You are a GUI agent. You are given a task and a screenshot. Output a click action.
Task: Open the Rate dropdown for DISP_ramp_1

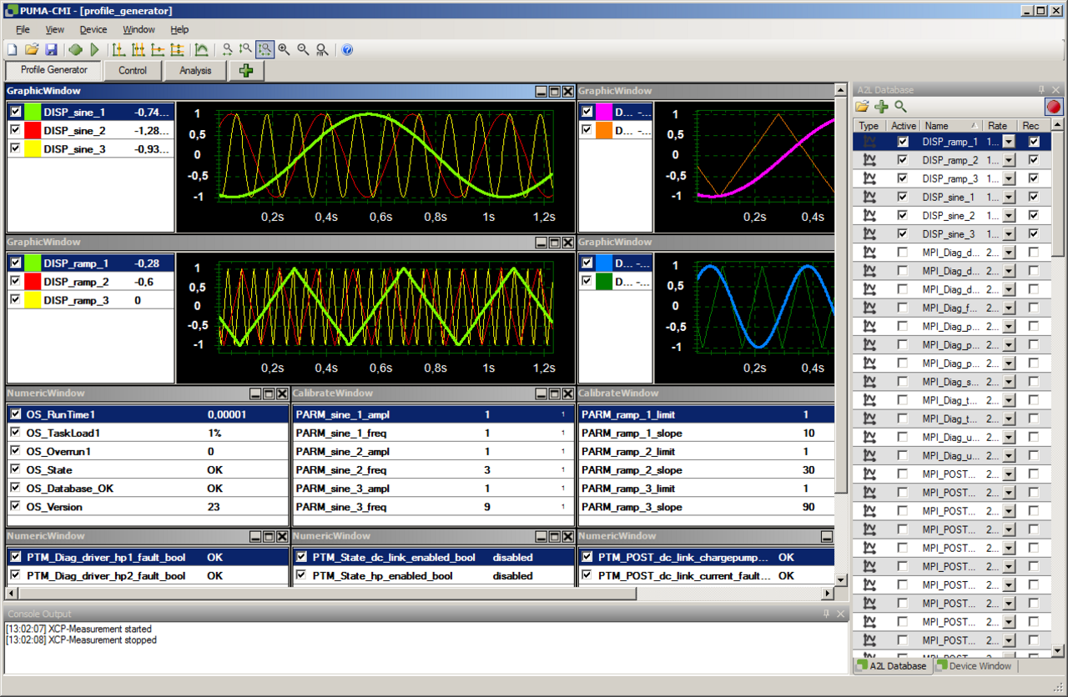[1009, 142]
